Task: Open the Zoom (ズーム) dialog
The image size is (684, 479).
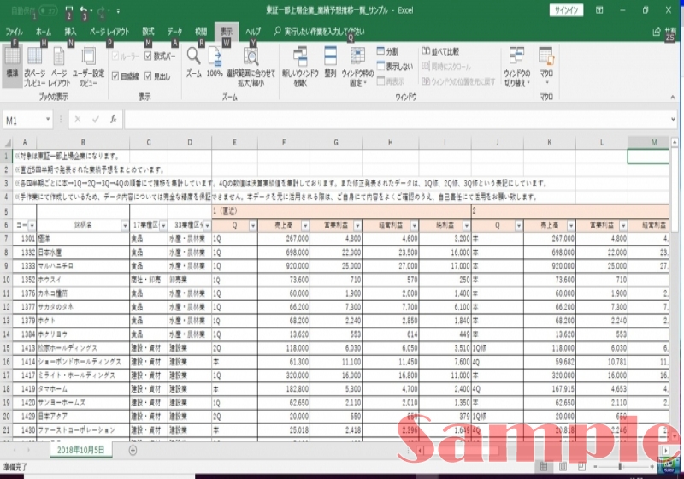Action: point(194,63)
